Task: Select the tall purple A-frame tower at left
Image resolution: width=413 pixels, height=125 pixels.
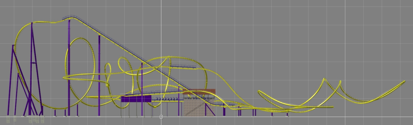Action: [33, 69]
